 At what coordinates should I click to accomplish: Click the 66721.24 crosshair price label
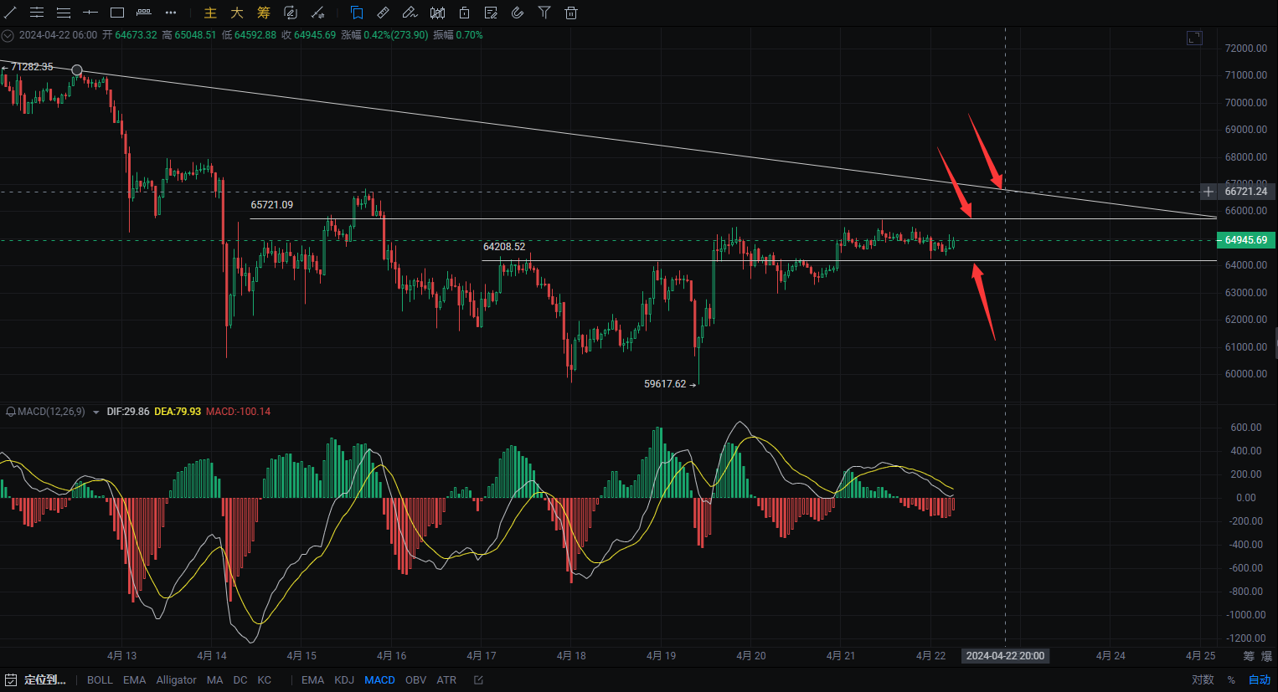click(x=1245, y=192)
